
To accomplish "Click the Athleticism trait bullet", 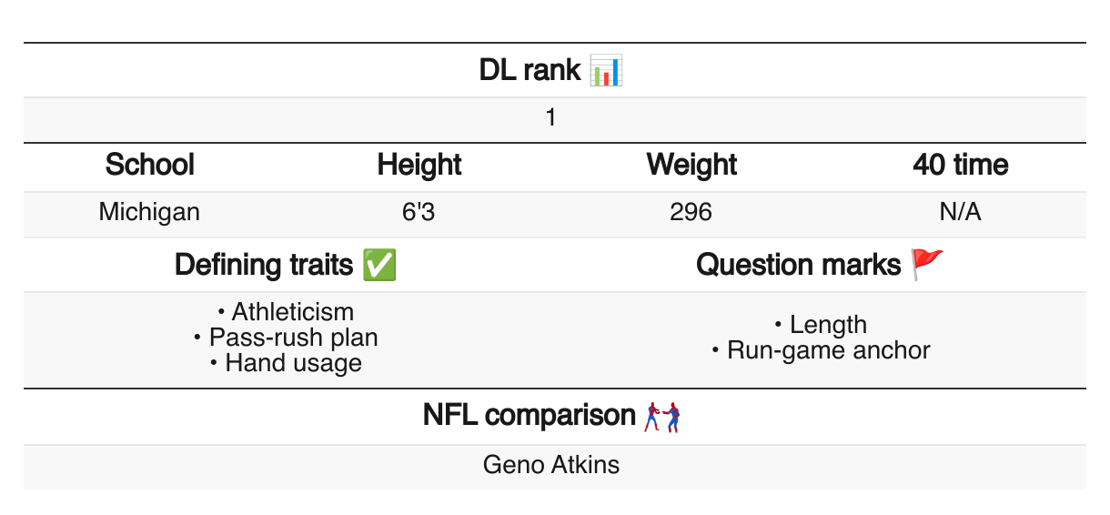I will click(292, 312).
